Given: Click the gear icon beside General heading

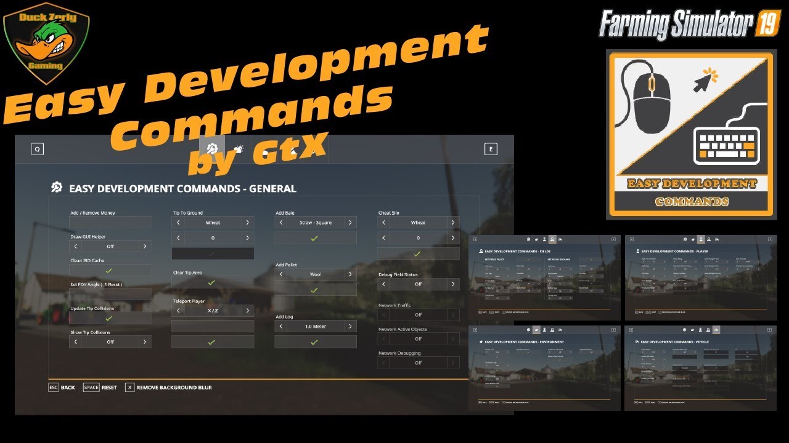Looking at the screenshot, I should pos(57,188).
